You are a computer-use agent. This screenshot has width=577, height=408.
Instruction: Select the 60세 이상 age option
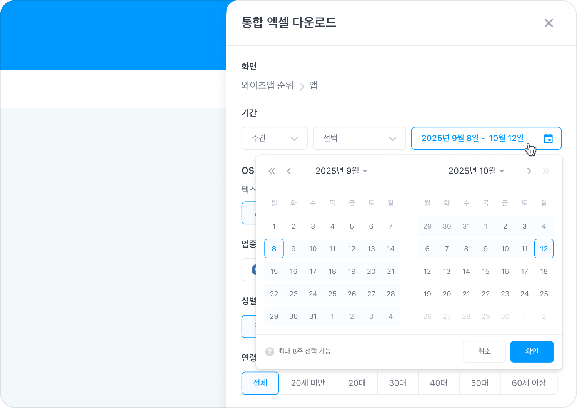pos(529,383)
